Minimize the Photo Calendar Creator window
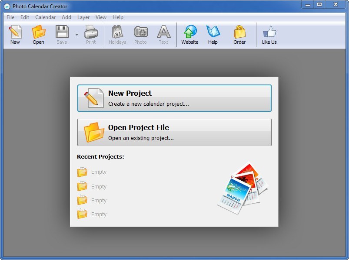This screenshot has height=260, width=349. [308, 5]
